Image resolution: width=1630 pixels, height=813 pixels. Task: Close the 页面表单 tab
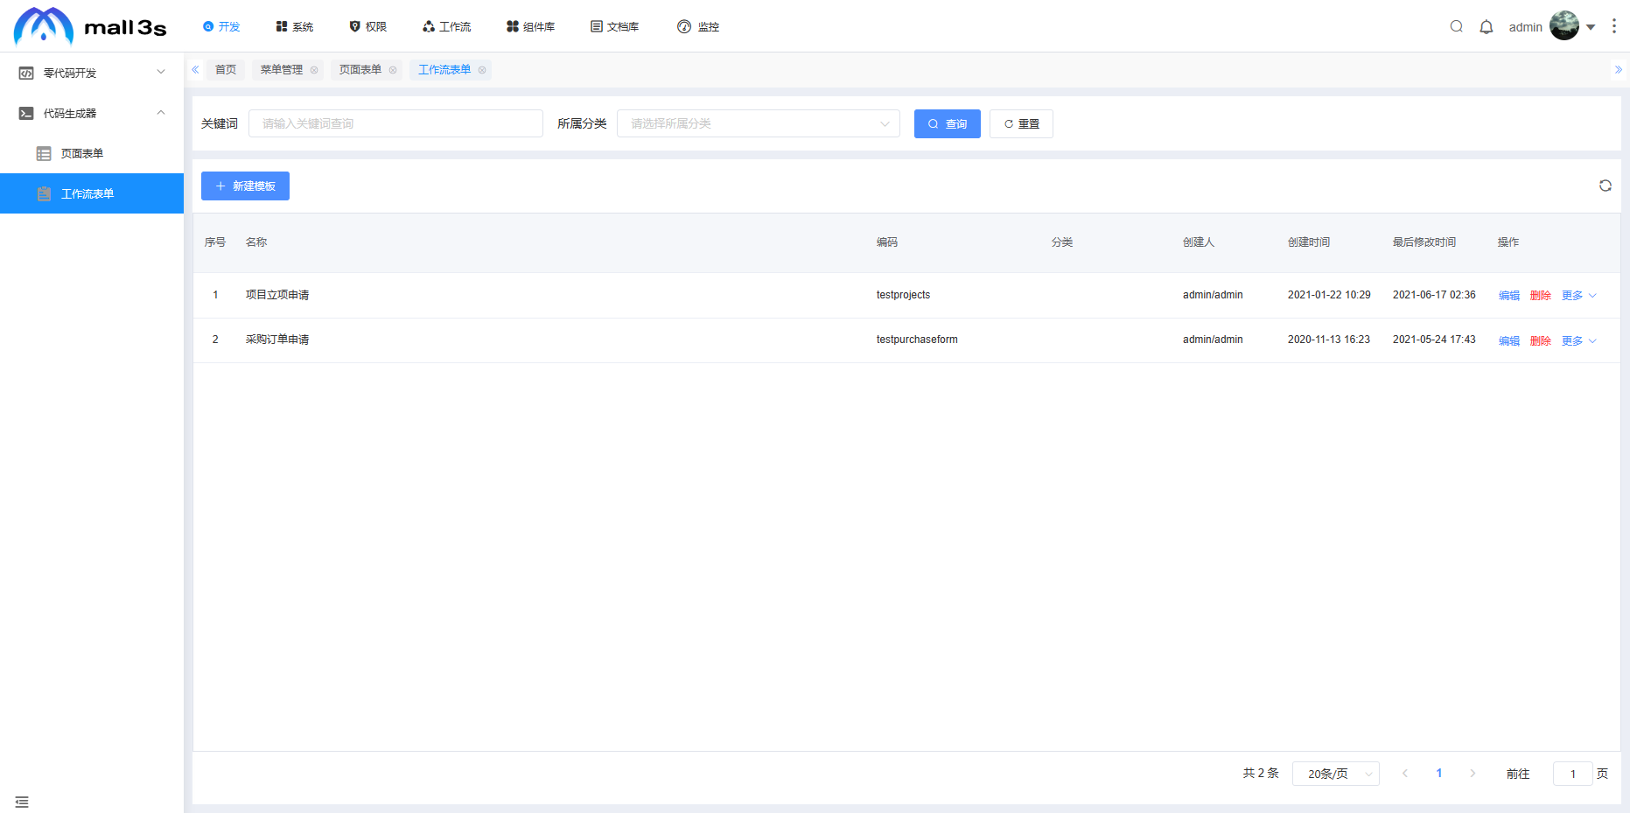click(x=393, y=70)
